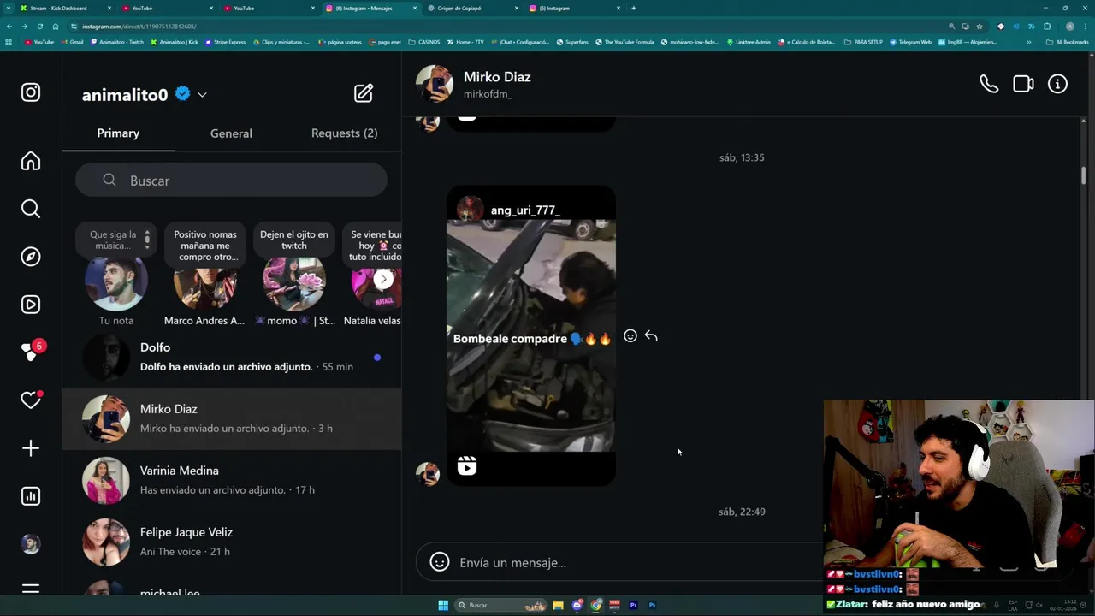The image size is (1095, 616).
Task: Bookmark this page with the star icon
Action: coord(980,27)
